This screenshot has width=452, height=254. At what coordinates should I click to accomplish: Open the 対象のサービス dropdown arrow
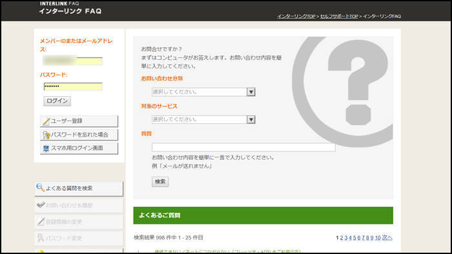(x=251, y=119)
